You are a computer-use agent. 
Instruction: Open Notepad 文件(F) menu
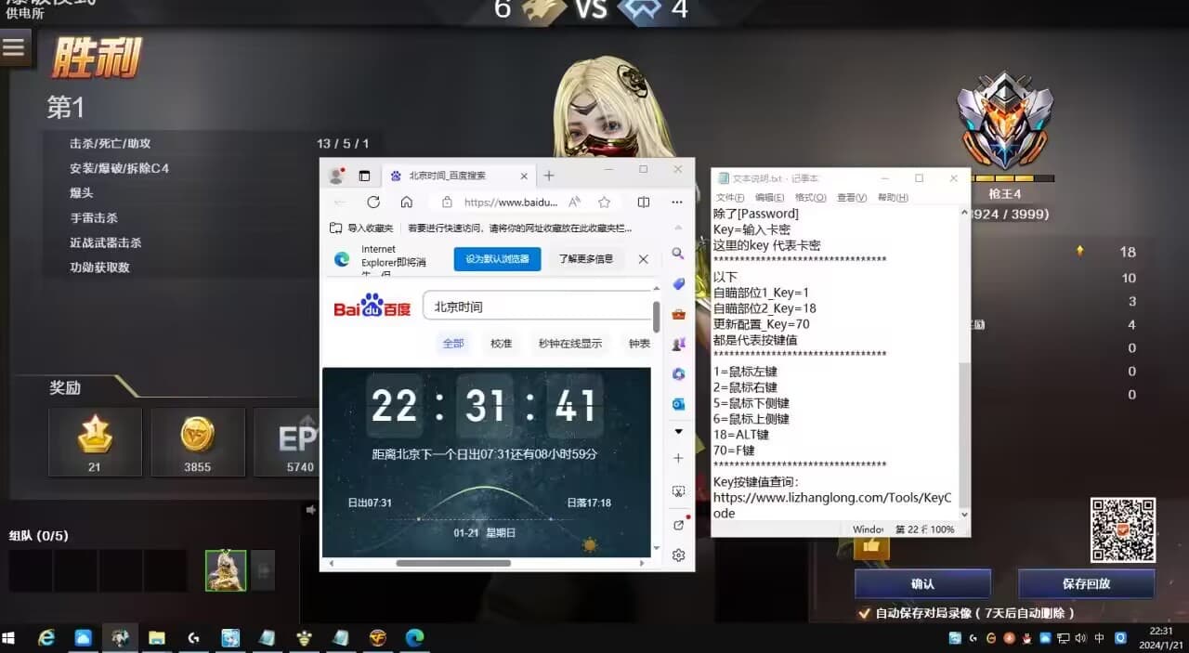730,198
